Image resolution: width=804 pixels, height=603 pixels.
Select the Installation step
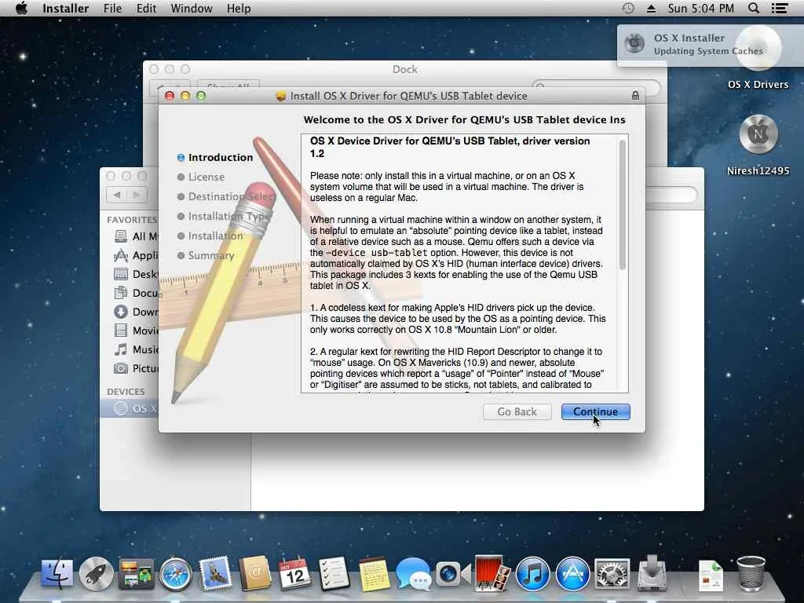[x=210, y=236]
